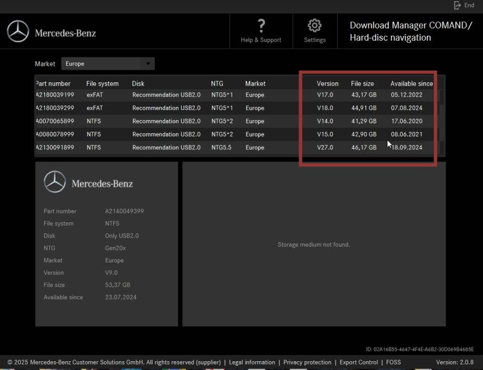The width and height of the screenshot is (483, 370).
Task: Click date 18.09.2024
Action: [407, 148]
